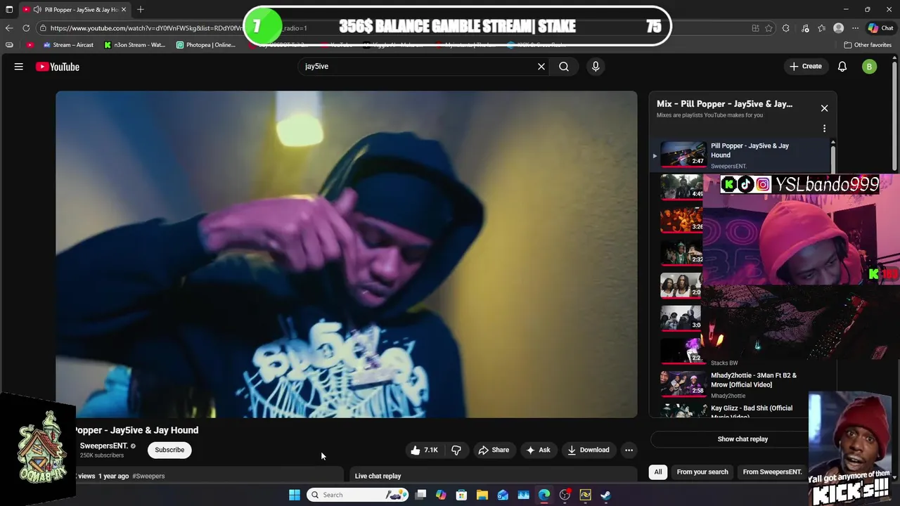Start voice search with microphone icon
The width and height of the screenshot is (900, 506).
tap(596, 66)
